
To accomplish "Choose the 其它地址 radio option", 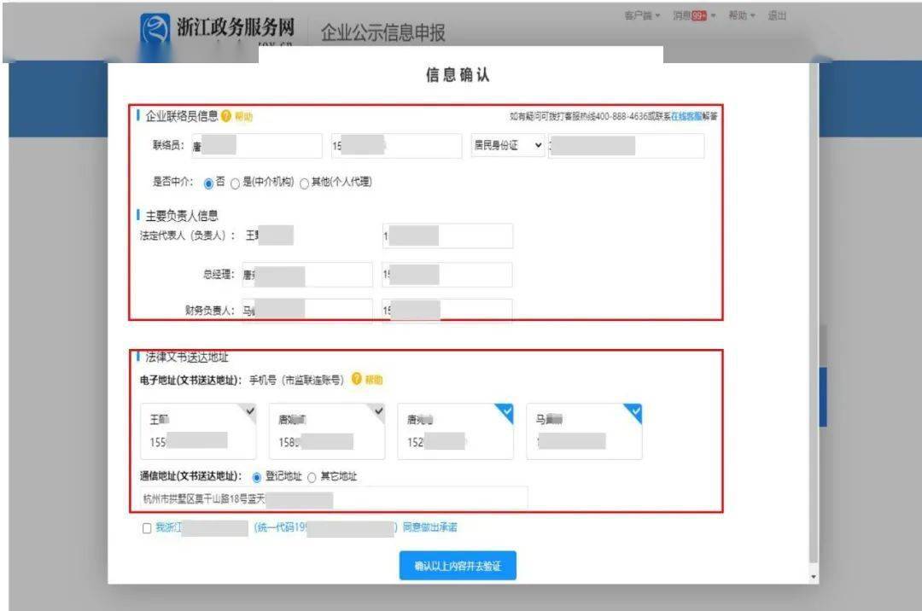I will coord(312,477).
